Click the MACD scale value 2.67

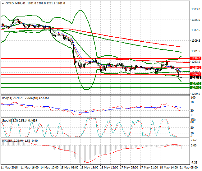point(194,140)
